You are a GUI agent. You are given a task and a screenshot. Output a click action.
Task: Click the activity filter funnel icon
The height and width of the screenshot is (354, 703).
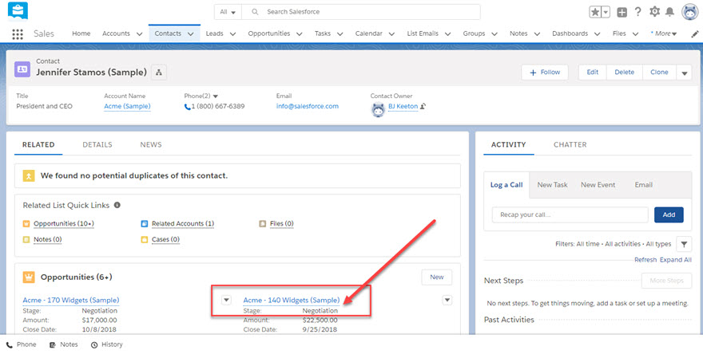[684, 244]
